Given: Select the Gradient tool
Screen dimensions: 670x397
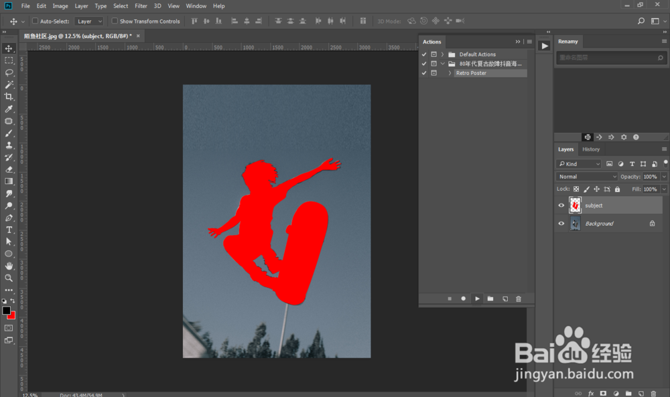Looking at the screenshot, I should [x=9, y=181].
